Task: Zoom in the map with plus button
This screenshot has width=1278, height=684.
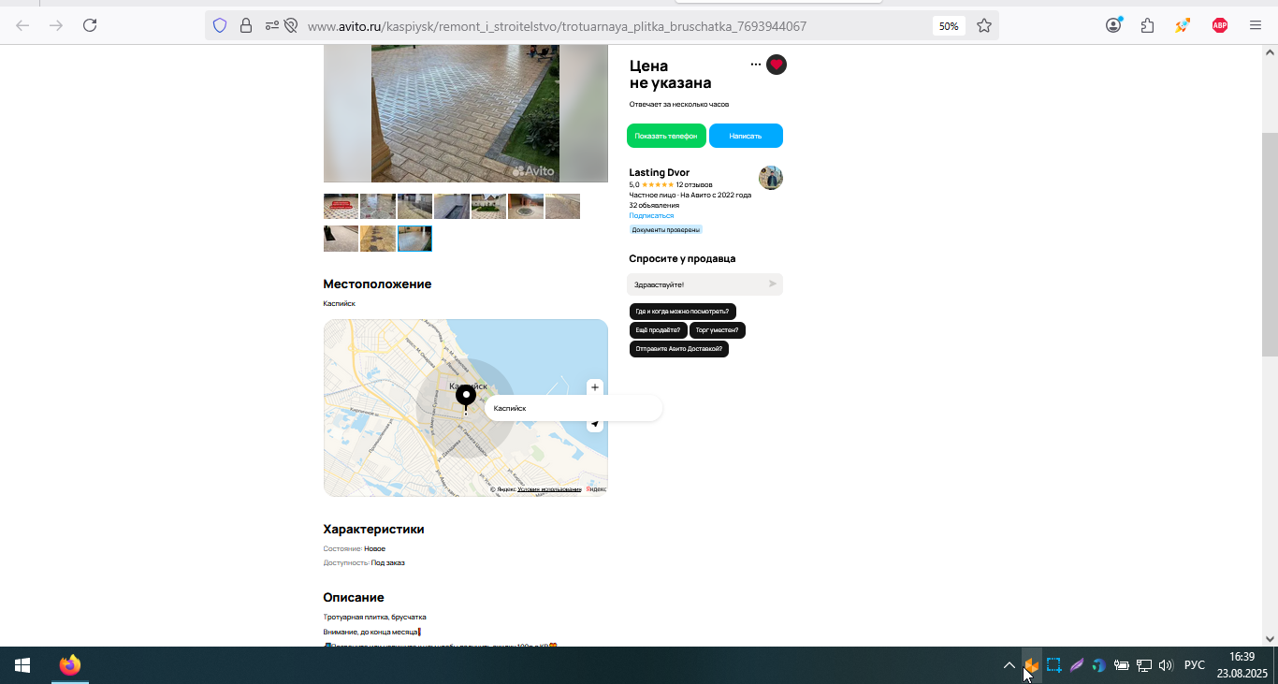Action: point(595,387)
